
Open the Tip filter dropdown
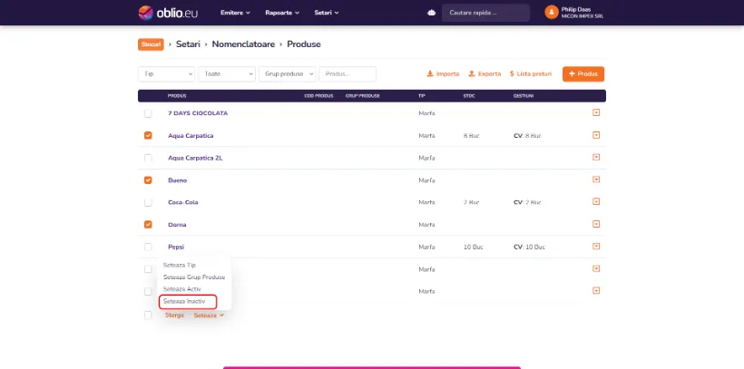tap(167, 74)
